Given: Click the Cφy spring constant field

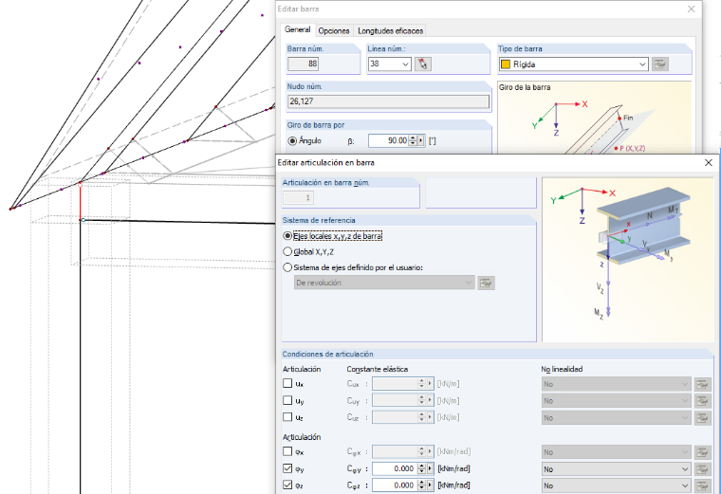Looking at the screenshot, I should pyautogui.click(x=394, y=468).
